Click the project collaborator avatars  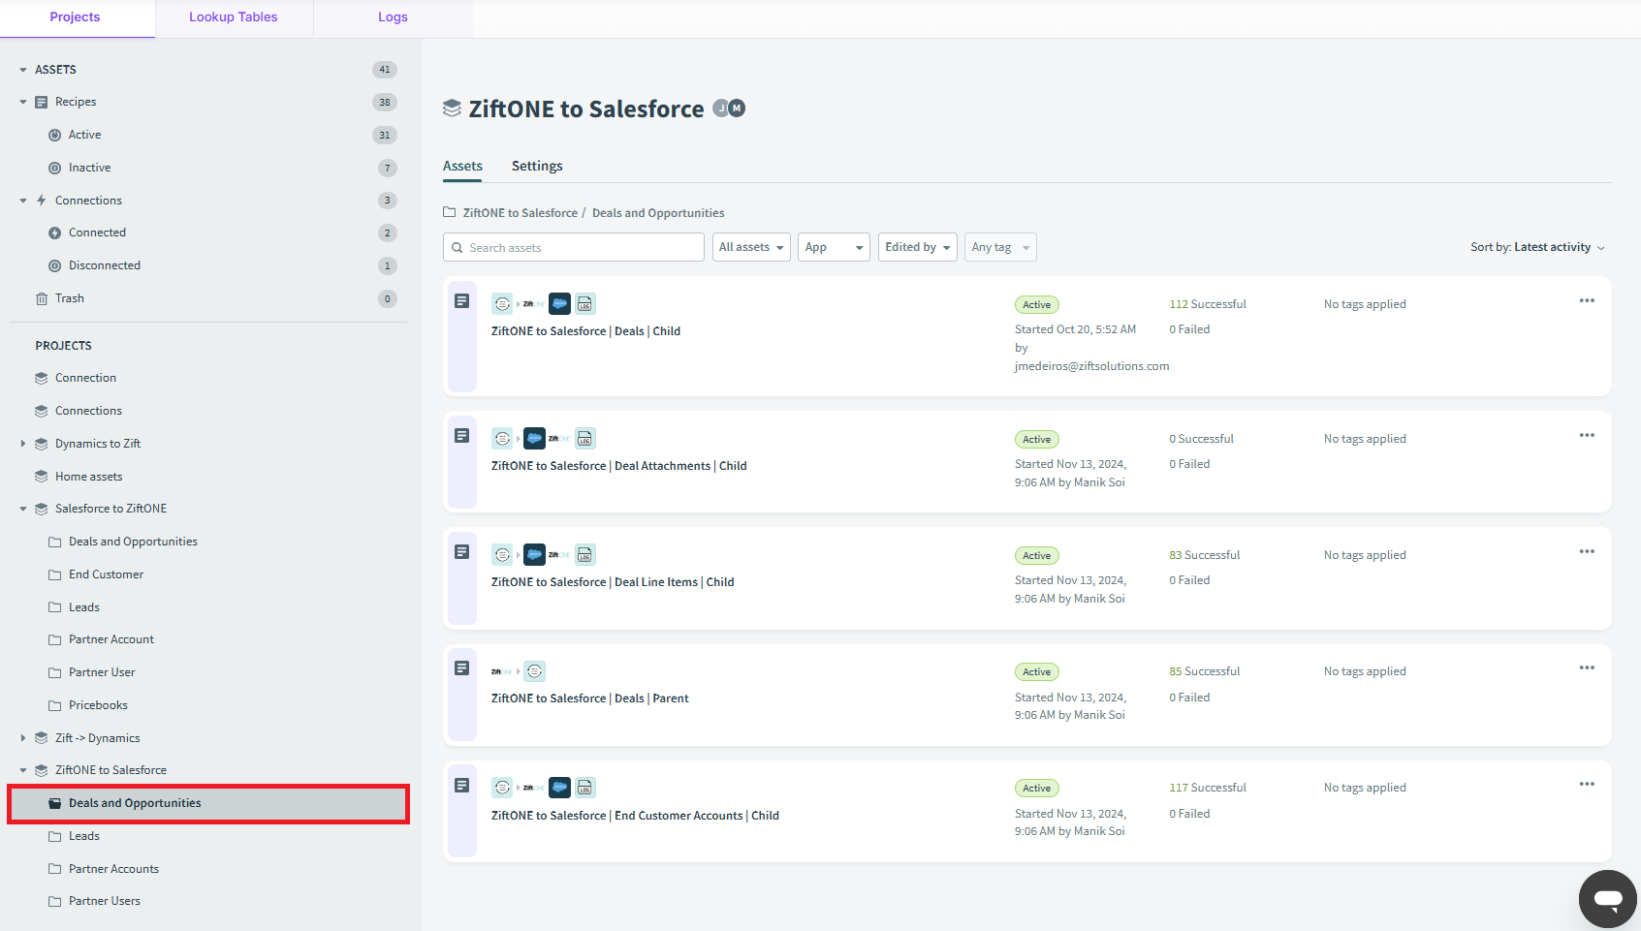coord(729,109)
